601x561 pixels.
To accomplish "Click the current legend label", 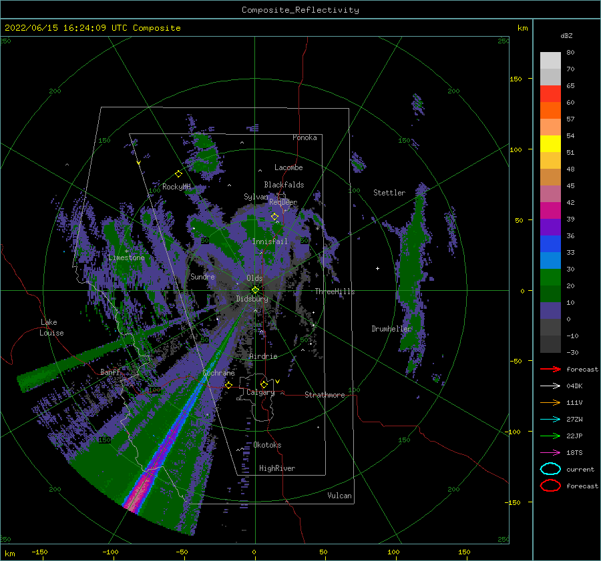I will [580, 469].
